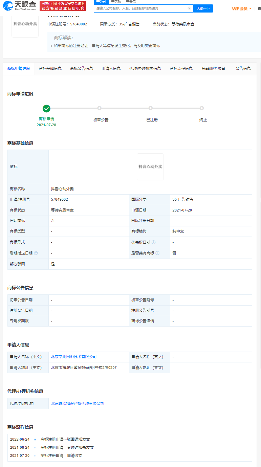The image size is (261, 467).
Task: Switch to the 商标基础信息 tab
Action: pos(50,68)
